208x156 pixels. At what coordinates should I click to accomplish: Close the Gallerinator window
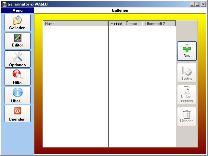[203, 4]
